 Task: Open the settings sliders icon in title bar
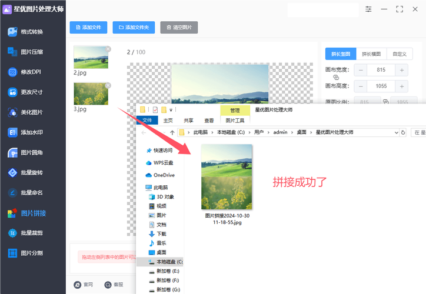(x=368, y=9)
